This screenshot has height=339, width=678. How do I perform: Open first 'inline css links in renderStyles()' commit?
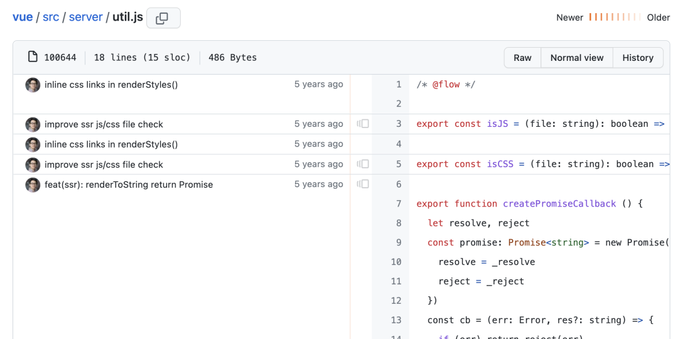tap(111, 85)
